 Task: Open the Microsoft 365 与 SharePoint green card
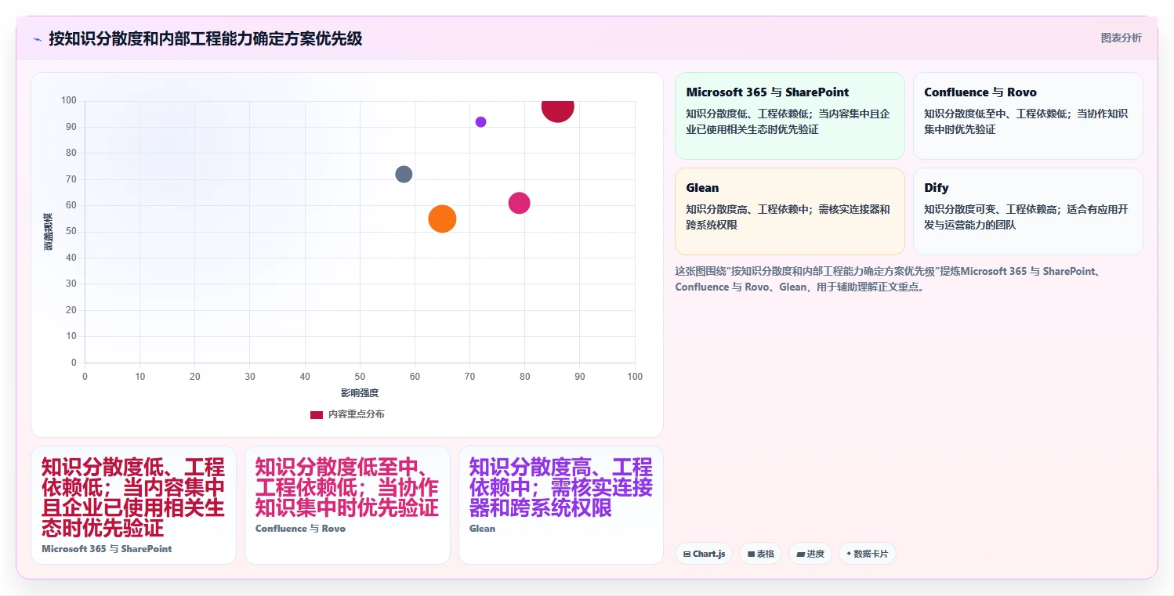click(789, 116)
